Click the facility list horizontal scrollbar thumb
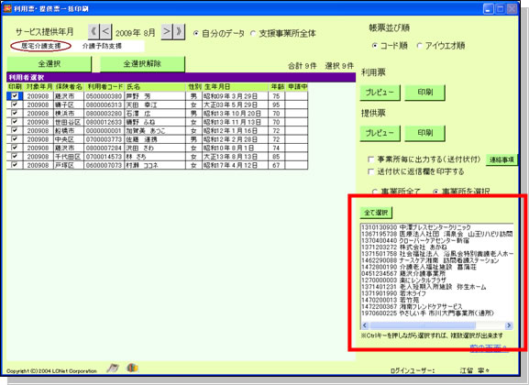This screenshot has width=529, height=385. pos(423,325)
